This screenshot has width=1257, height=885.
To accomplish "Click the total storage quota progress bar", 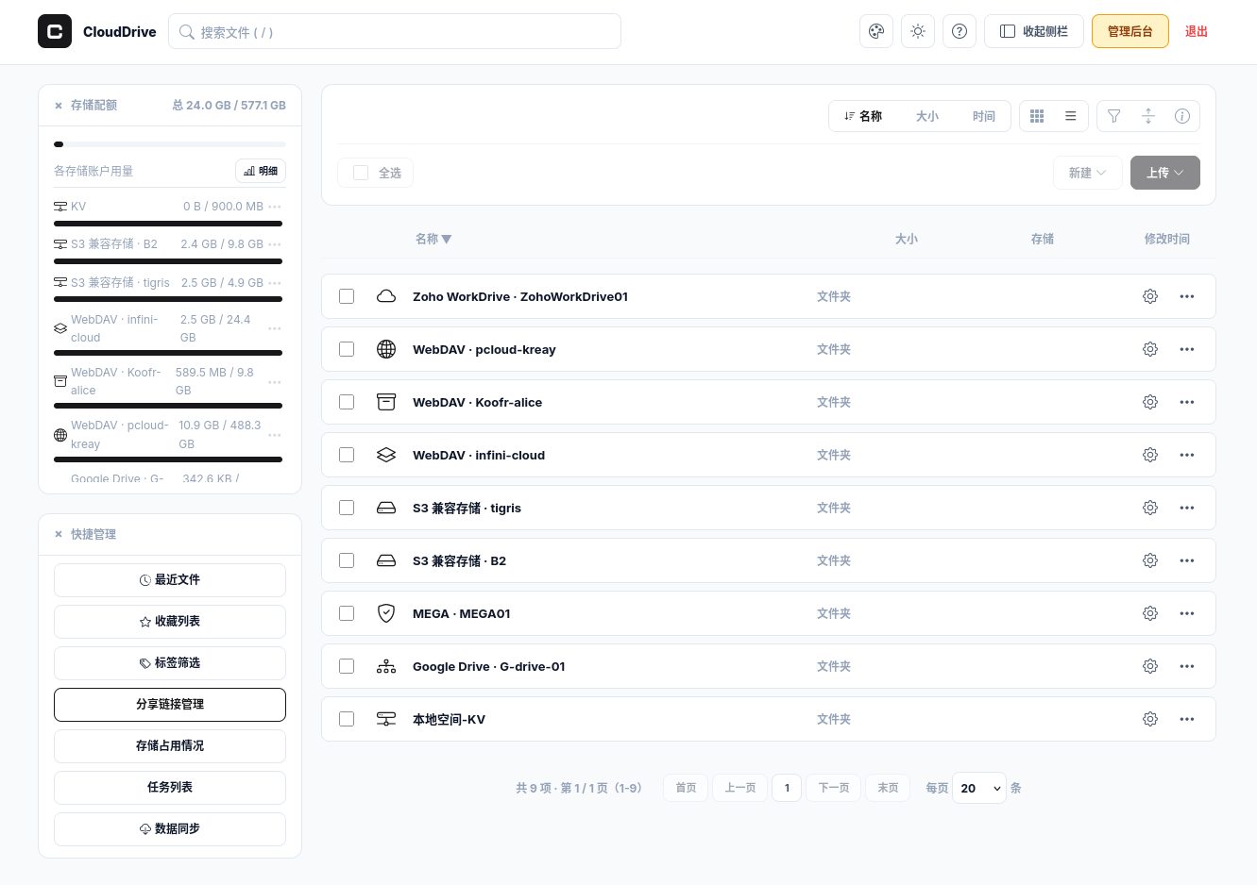I will point(170,144).
